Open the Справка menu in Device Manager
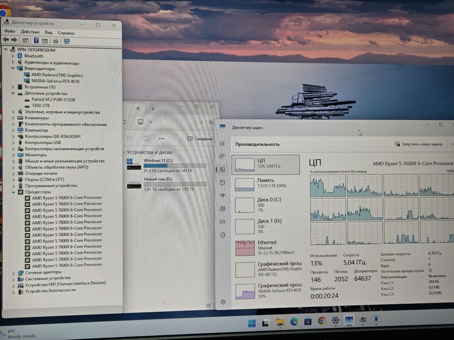Viewport: 454px width, 340px height. (x=66, y=33)
